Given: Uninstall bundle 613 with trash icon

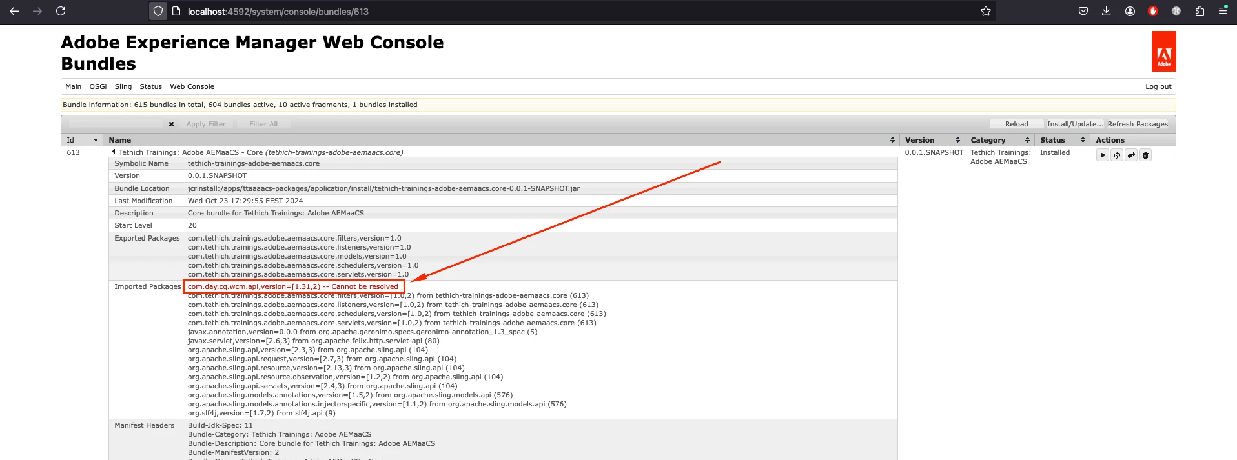Looking at the screenshot, I should [x=1145, y=155].
